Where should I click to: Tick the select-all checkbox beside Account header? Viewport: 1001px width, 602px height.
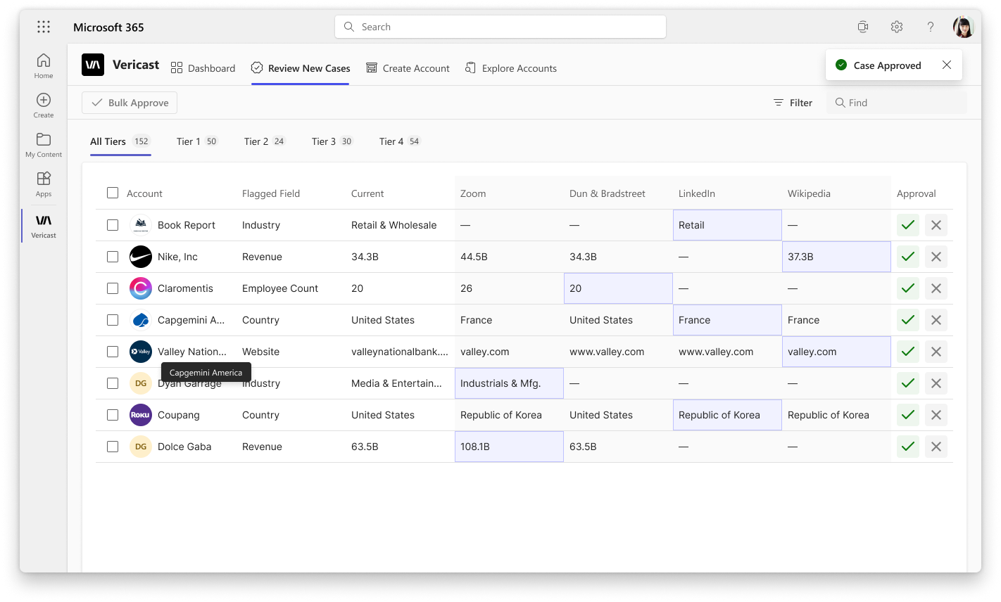113,193
